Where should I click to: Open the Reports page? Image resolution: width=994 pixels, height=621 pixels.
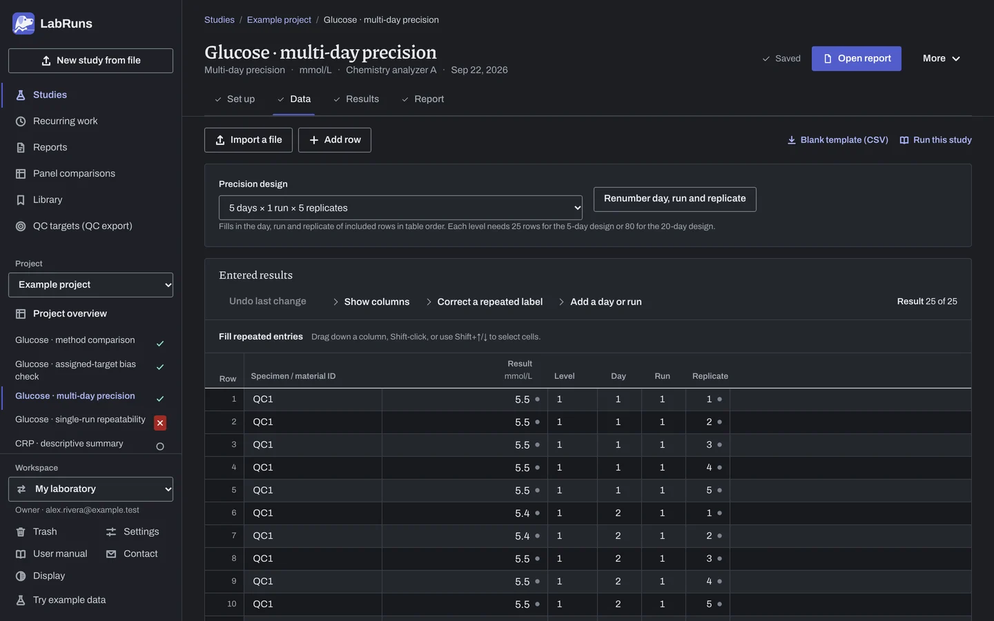(x=90, y=147)
